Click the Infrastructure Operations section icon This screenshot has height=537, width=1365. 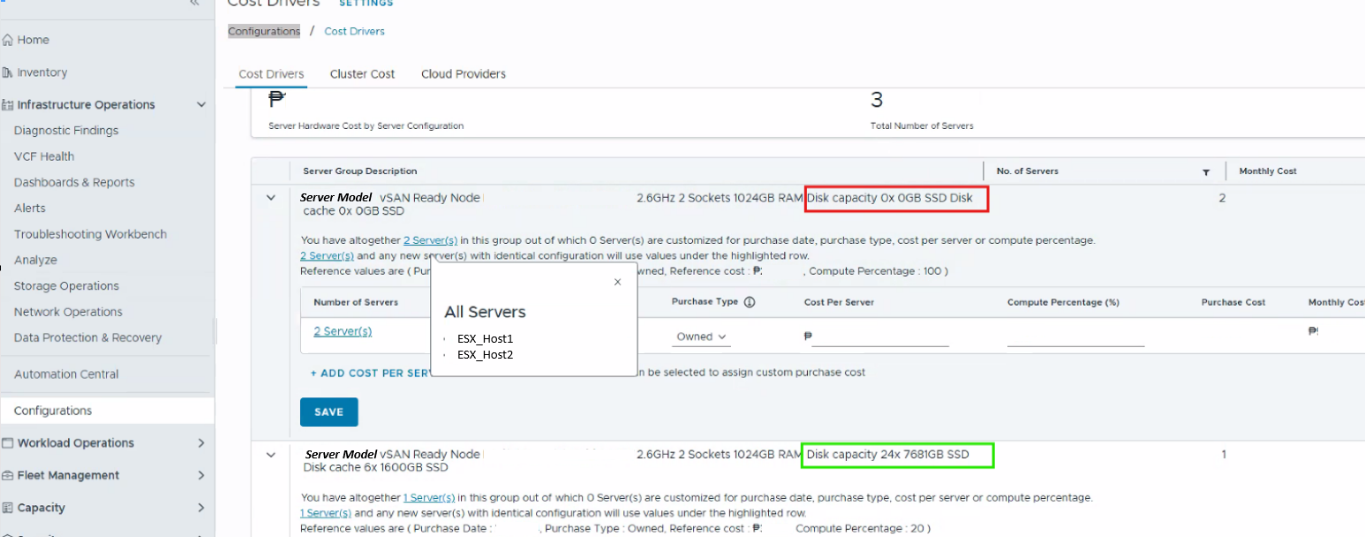8,104
